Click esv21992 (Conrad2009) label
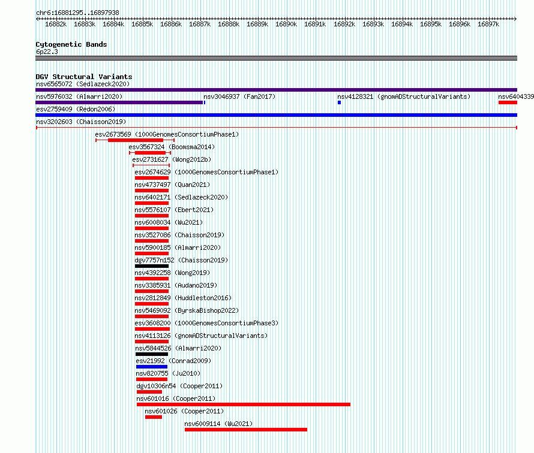Image resolution: width=534 pixels, height=453 pixels. (173, 361)
